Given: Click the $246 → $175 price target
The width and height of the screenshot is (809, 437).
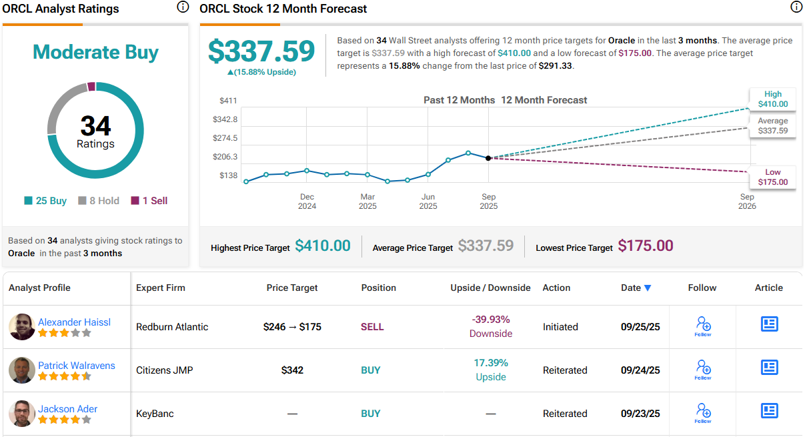Looking at the screenshot, I should pyautogui.click(x=292, y=327).
